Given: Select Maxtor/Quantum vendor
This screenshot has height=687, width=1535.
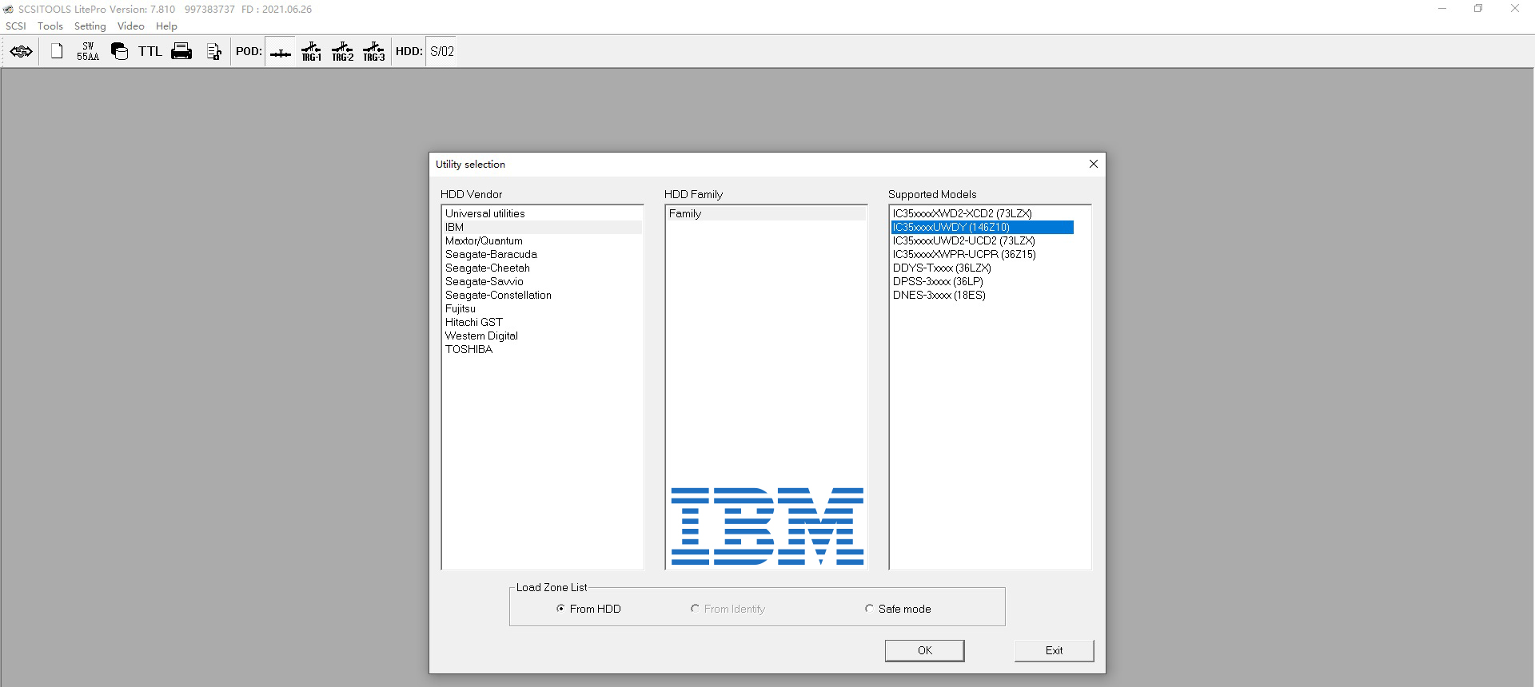Looking at the screenshot, I should click(x=542, y=240).
